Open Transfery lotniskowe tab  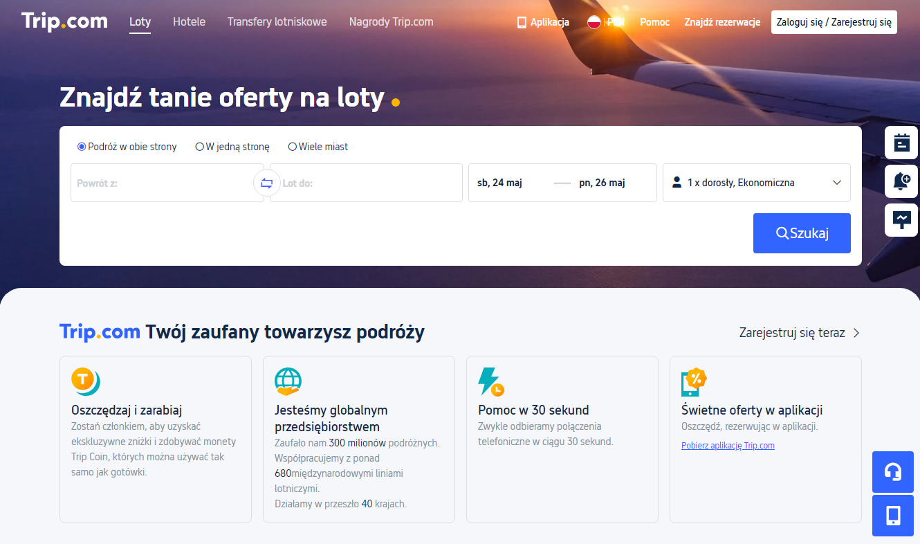[277, 21]
